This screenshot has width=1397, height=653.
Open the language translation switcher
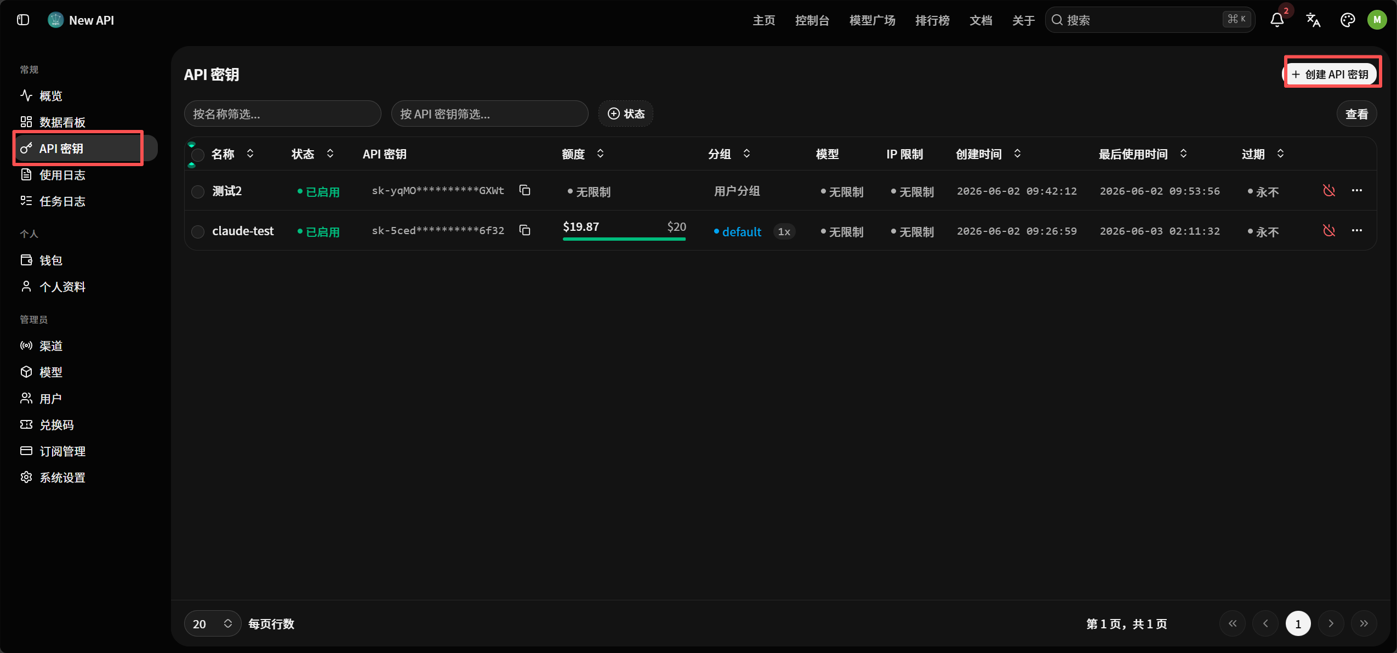pos(1313,20)
